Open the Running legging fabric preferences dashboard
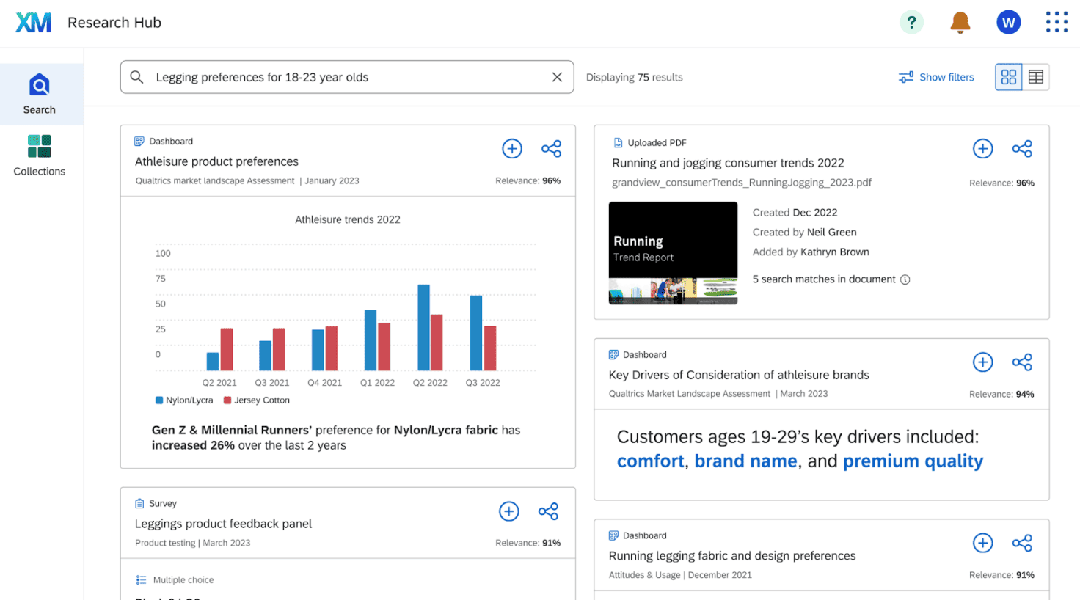 click(x=731, y=555)
